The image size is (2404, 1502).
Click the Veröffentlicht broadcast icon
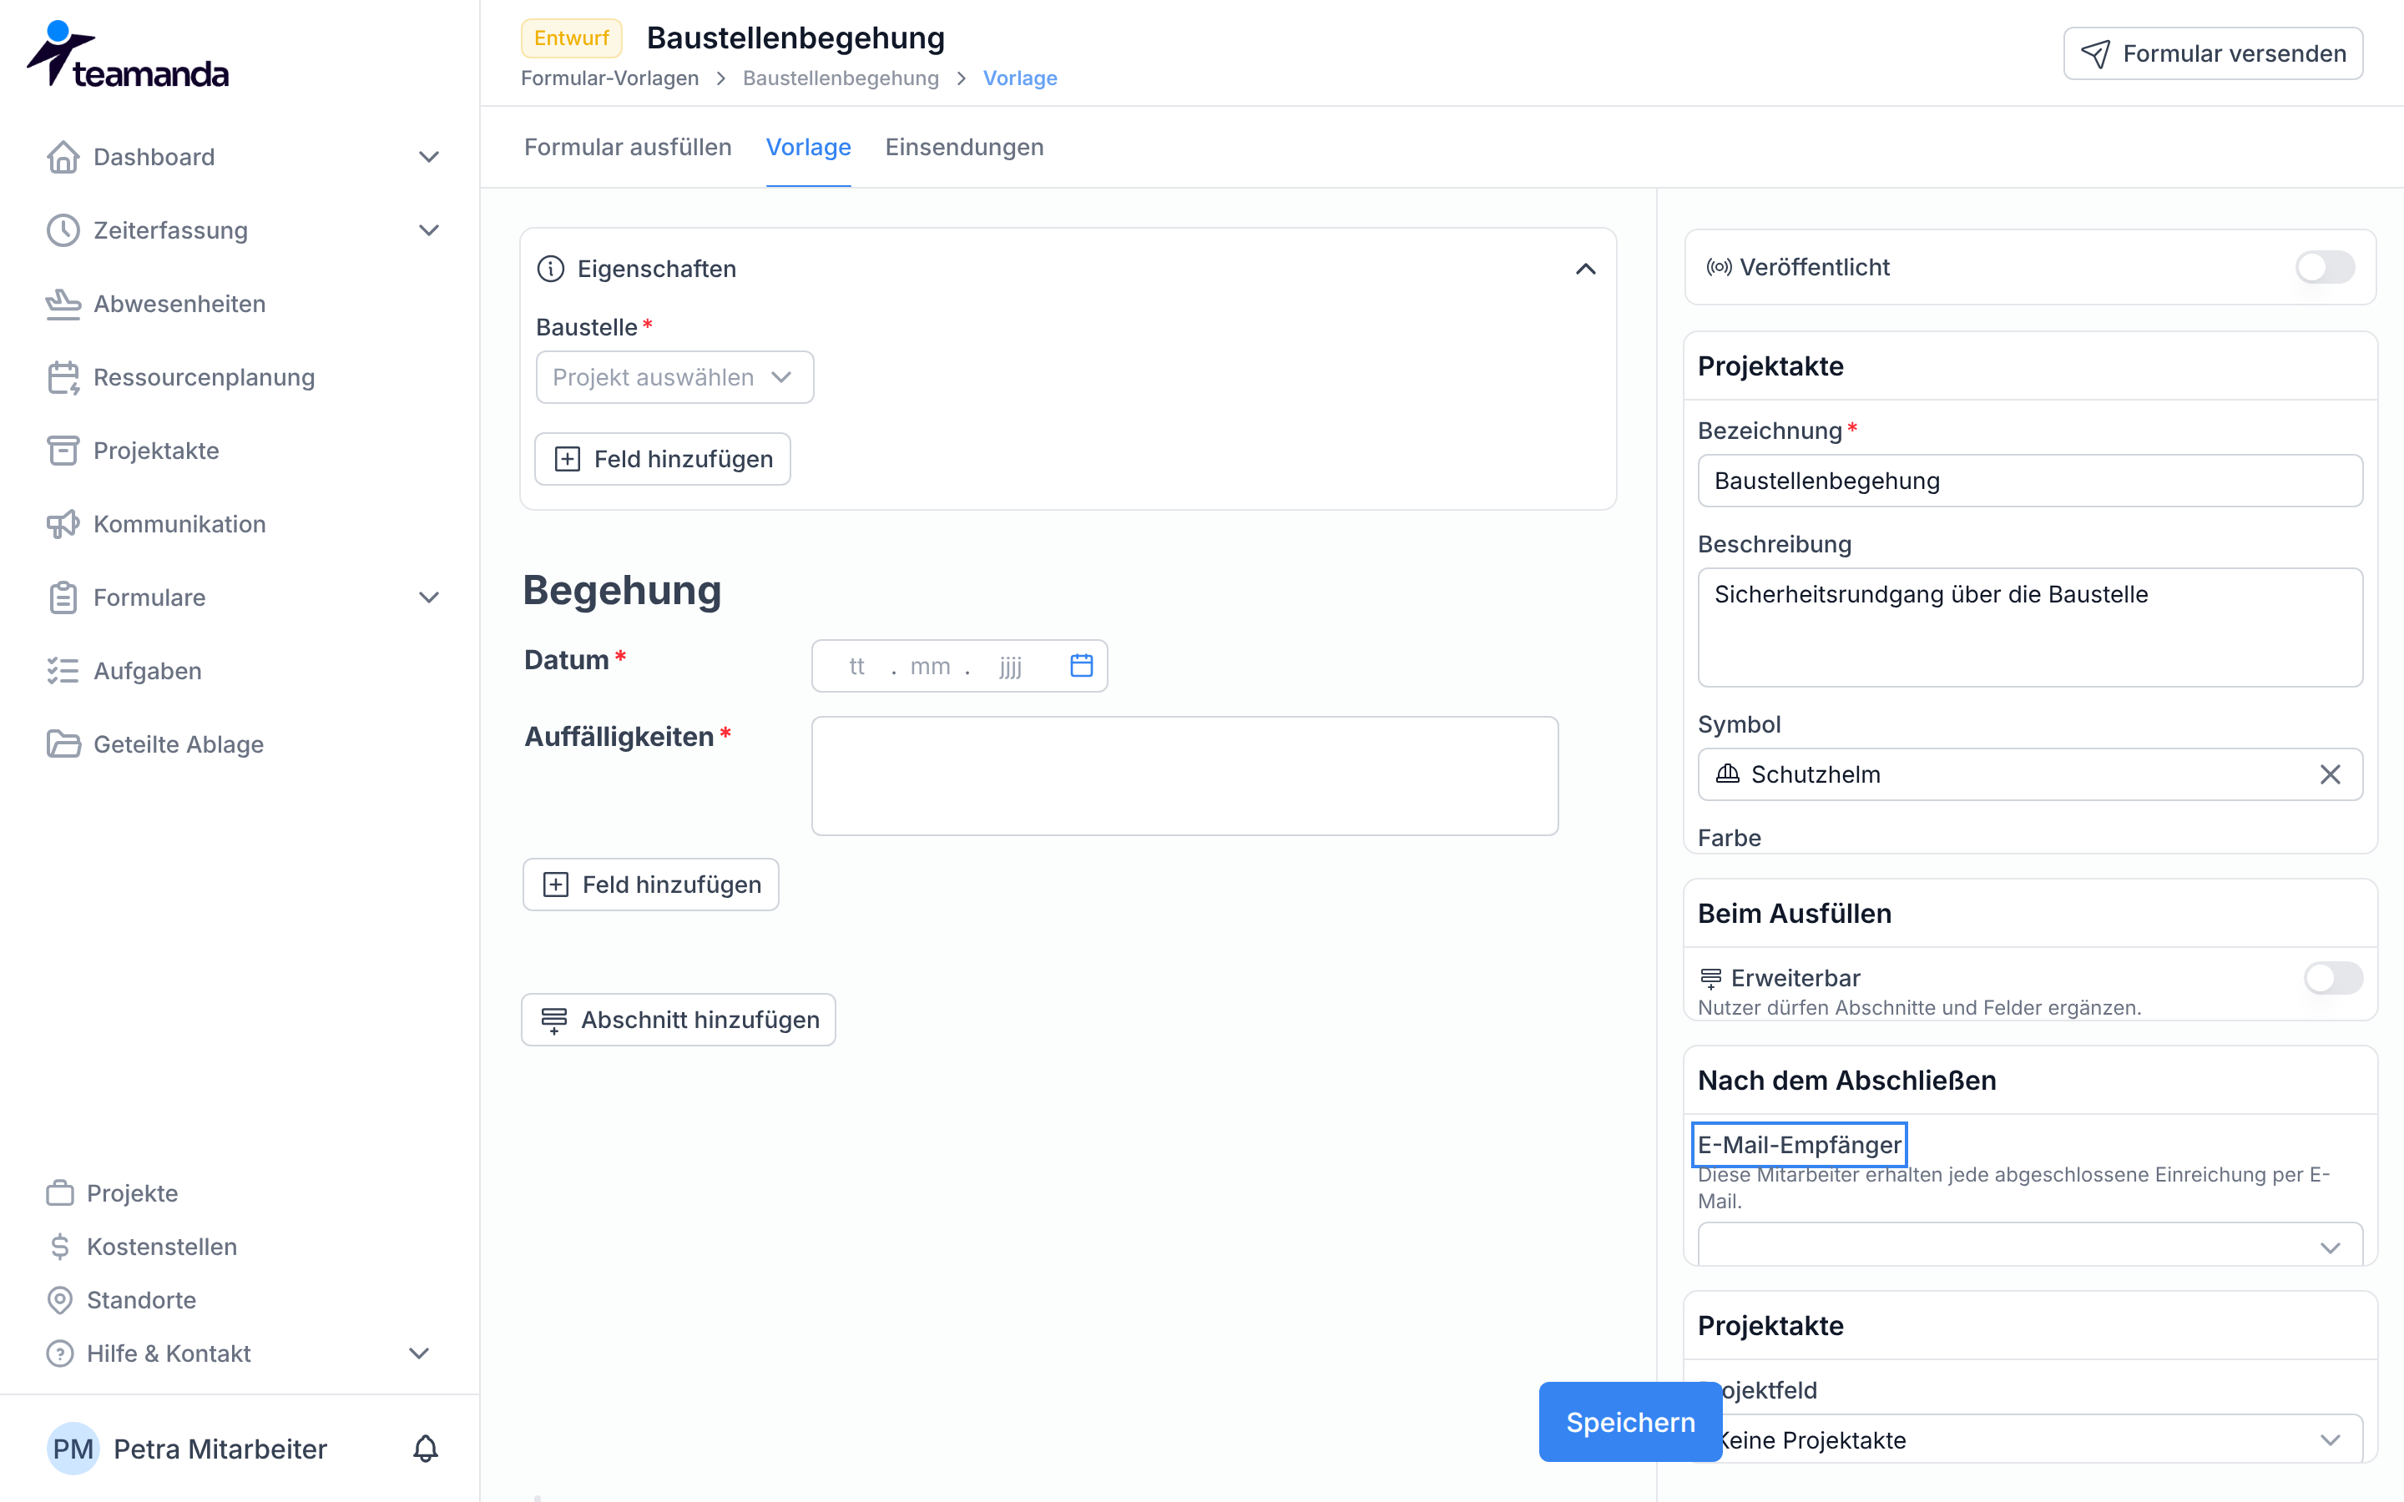(1719, 267)
